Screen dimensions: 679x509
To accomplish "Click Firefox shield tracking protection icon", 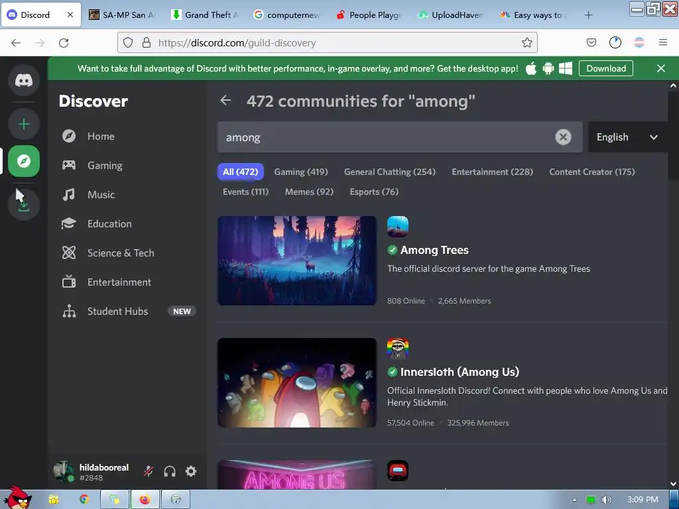I will (x=128, y=43).
